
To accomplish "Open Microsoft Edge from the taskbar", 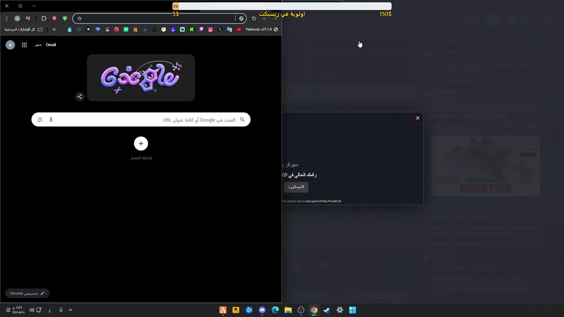I will pyautogui.click(x=275, y=310).
